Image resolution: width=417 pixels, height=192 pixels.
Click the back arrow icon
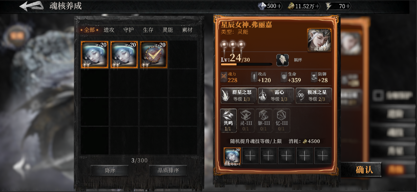31,6
